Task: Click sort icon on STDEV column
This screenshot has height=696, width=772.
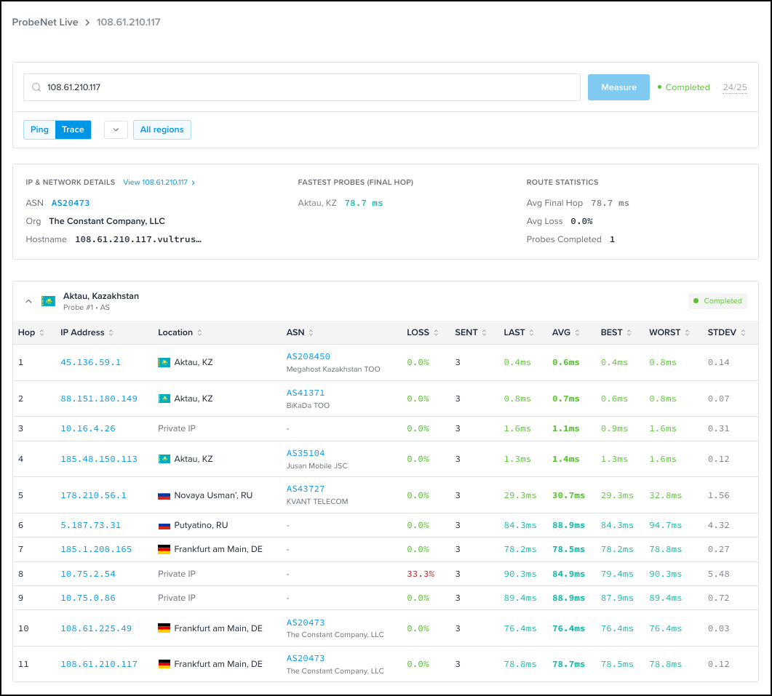Action: coord(743,332)
